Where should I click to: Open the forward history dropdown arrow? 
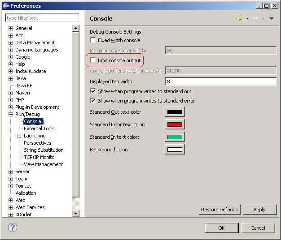pos(263,18)
